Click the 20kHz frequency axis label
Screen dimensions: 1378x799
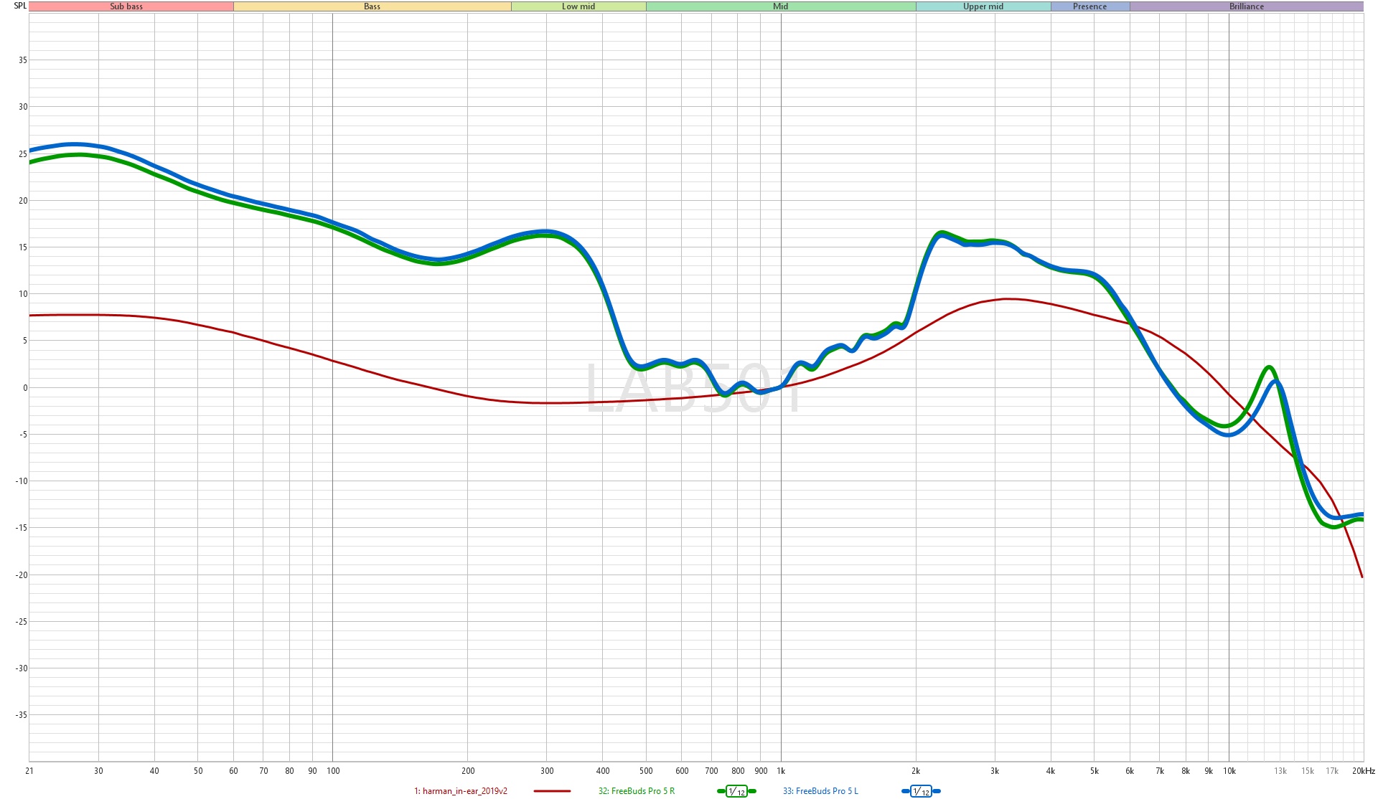1363,771
